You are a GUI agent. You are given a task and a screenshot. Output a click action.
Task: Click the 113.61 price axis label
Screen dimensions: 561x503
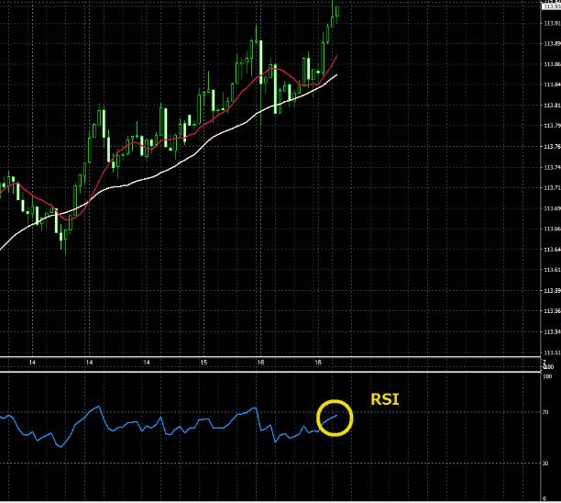click(551, 270)
